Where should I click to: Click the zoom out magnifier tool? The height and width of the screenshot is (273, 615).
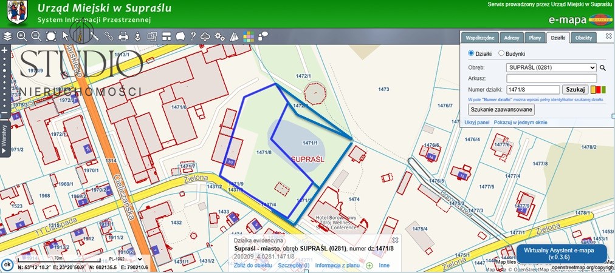pyautogui.click(x=36, y=36)
